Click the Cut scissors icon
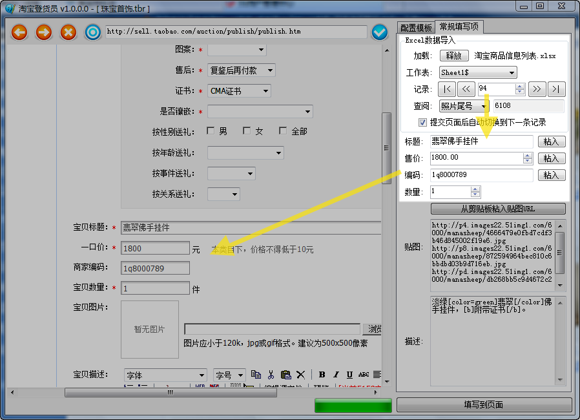The image size is (580, 420). 271,375
